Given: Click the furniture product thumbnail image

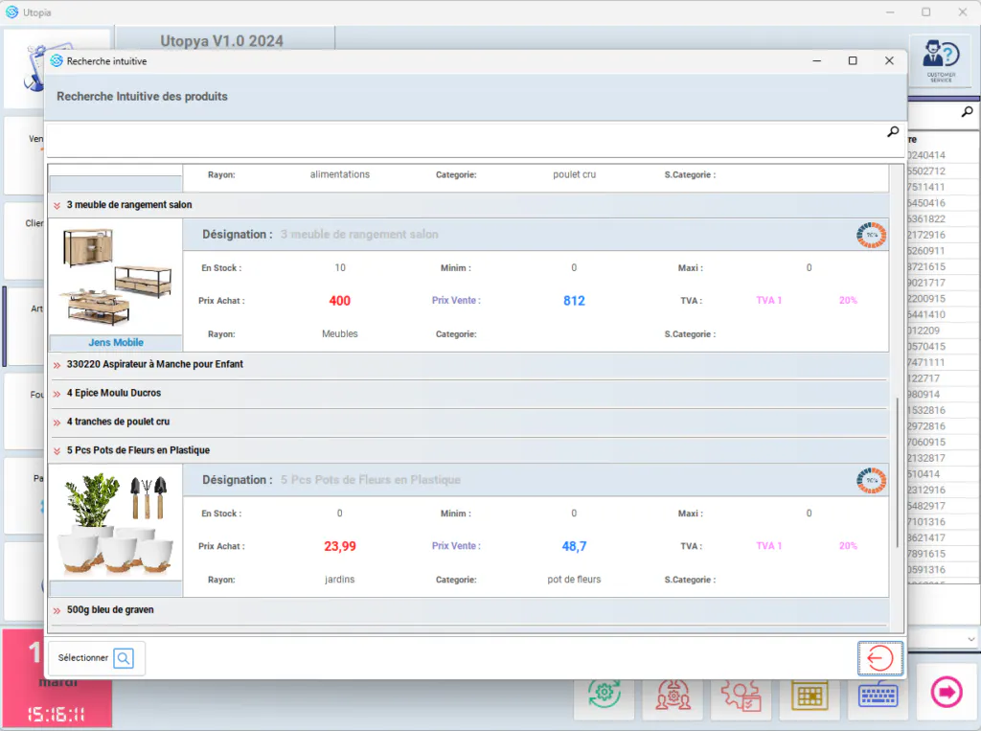Looking at the screenshot, I should (116, 276).
